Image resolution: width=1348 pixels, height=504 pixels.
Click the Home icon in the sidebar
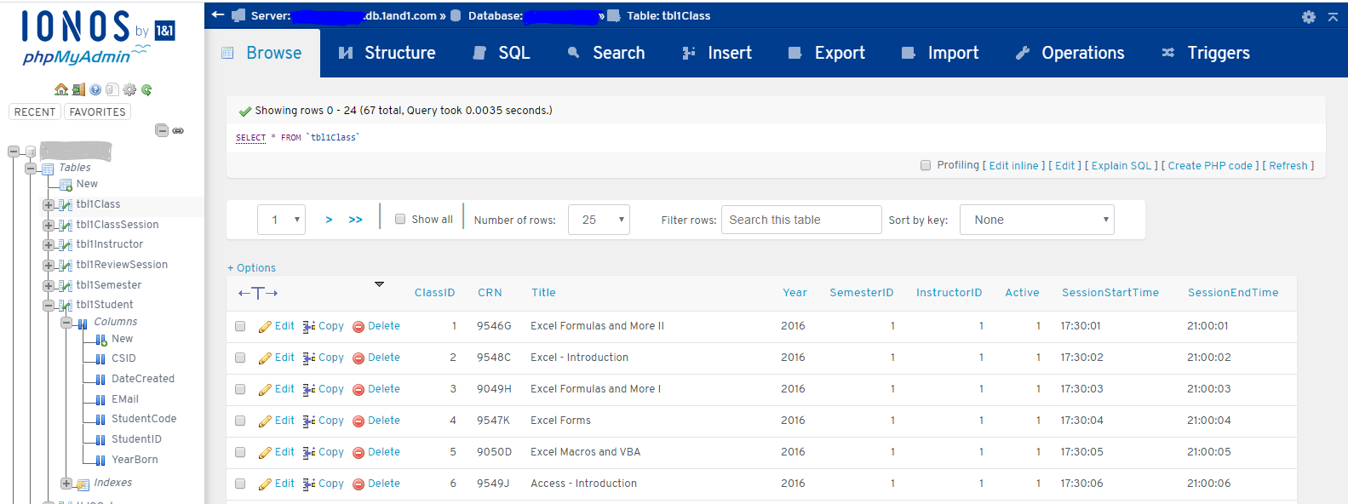pyautogui.click(x=60, y=89)
